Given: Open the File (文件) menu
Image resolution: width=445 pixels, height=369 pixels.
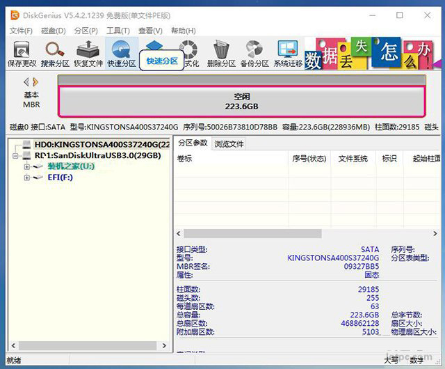Looking at the screenshot, I should click(21, 31).
